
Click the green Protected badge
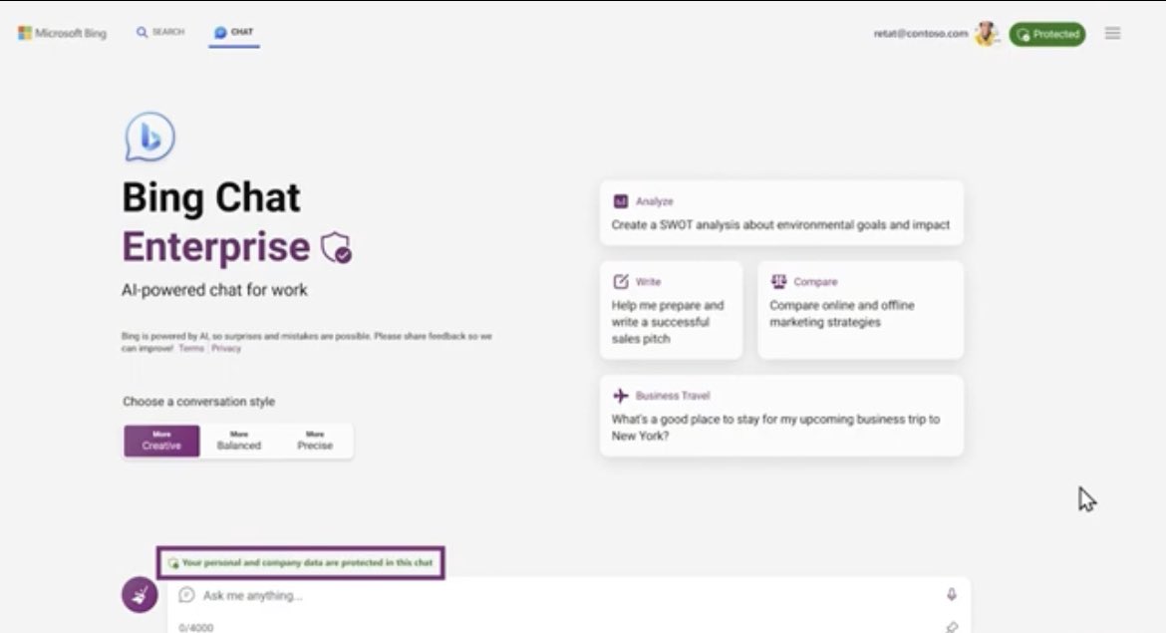click(1047, 34)
